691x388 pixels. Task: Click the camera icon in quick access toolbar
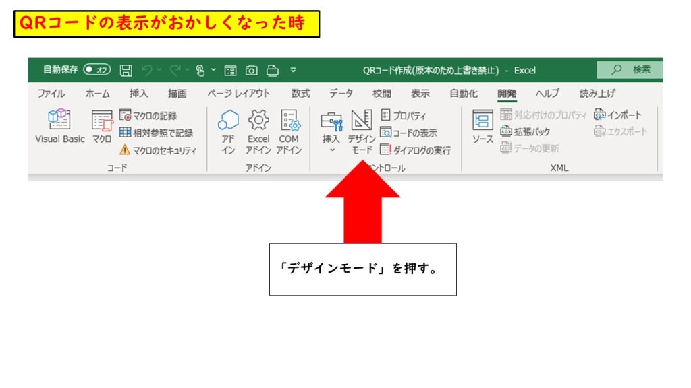(251, 70)
